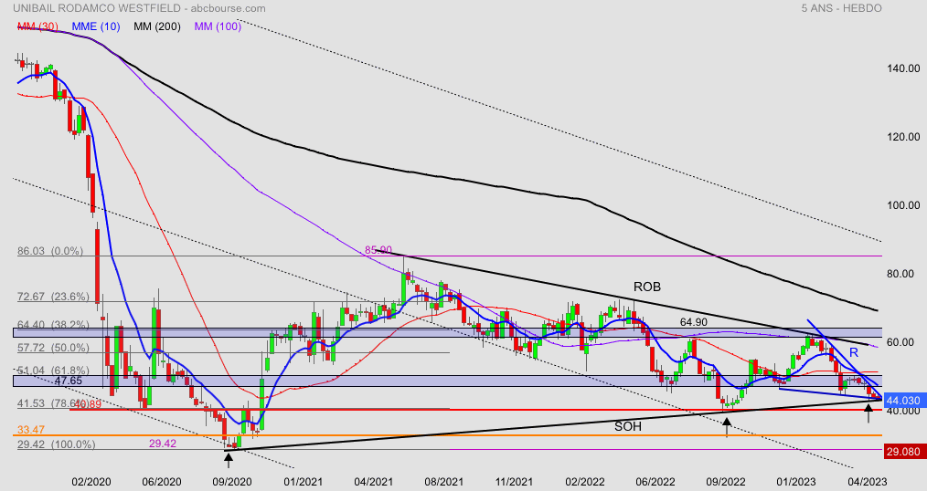Click the 02/2020 date label
This screenshot has height=491, width=927.
[91, 482]
